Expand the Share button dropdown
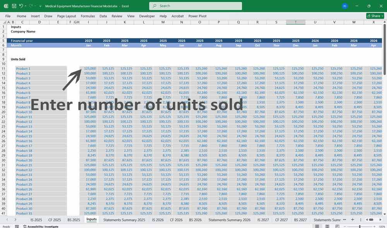 [382, 16]
